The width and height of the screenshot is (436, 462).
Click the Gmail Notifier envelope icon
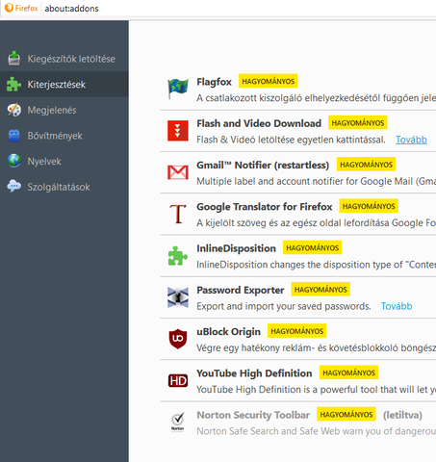click(x=178, y=172)
